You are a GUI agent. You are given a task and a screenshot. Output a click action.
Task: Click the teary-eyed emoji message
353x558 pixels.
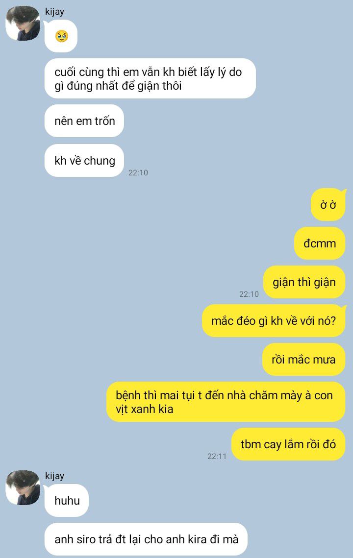tap(61, 36)
